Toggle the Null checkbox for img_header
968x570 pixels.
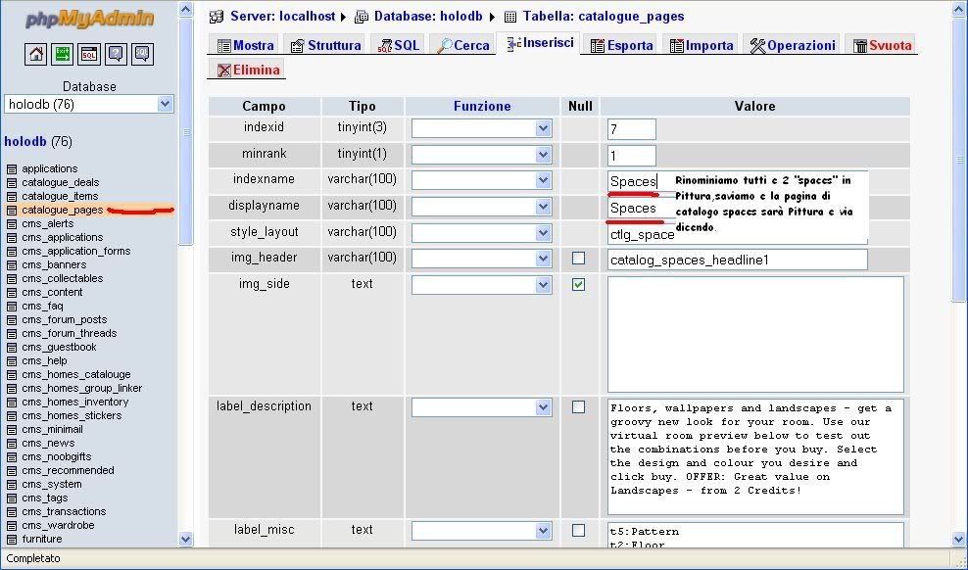click(578, 259)
